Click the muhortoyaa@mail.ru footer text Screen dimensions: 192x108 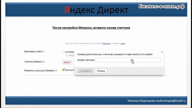click(171, 101)
